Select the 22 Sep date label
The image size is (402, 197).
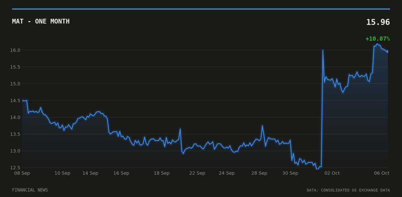click(197, 173)
